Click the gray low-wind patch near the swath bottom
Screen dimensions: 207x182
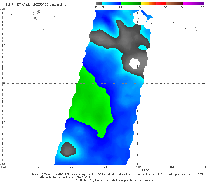tap(68, 149)
